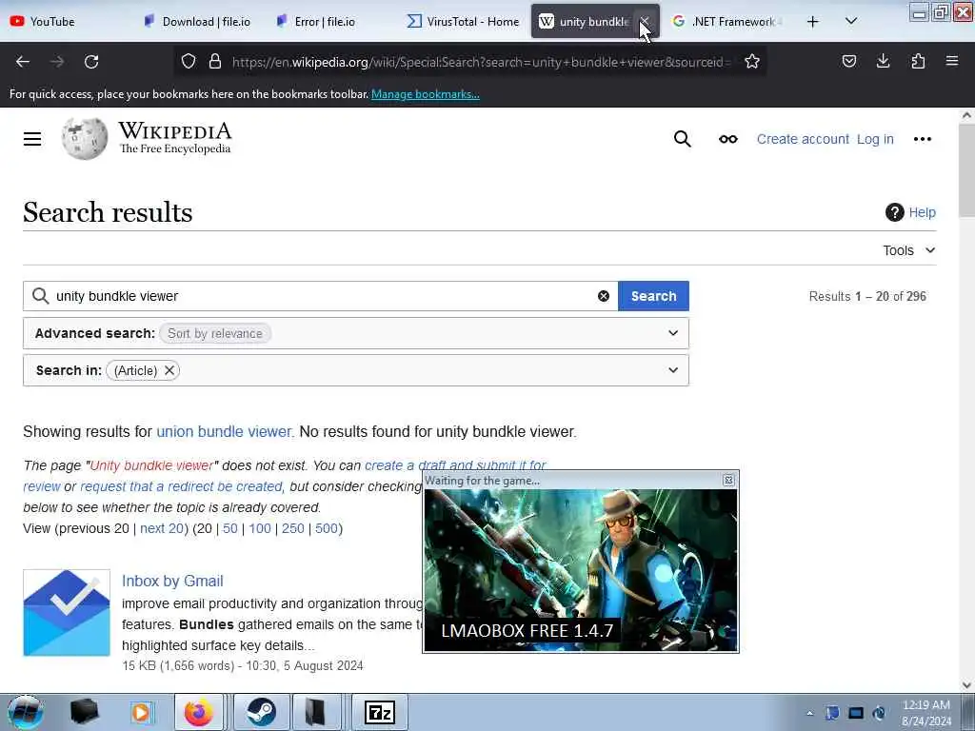
Task: Click the page vertical scrollbar thumb
Action: click(x=966, y=169)
